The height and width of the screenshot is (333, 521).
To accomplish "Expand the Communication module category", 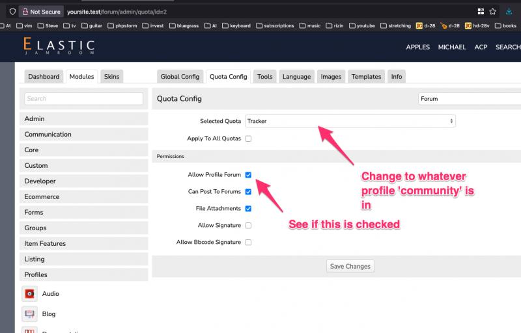I will pos(84,135).
